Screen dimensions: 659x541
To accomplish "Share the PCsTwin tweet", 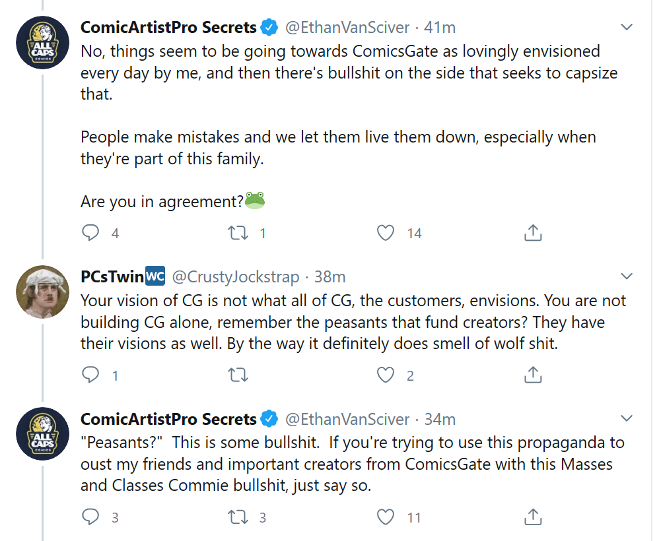I will coord(533,375).
